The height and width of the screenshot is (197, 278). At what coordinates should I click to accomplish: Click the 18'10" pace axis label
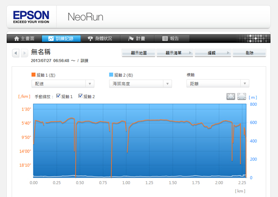25,165
